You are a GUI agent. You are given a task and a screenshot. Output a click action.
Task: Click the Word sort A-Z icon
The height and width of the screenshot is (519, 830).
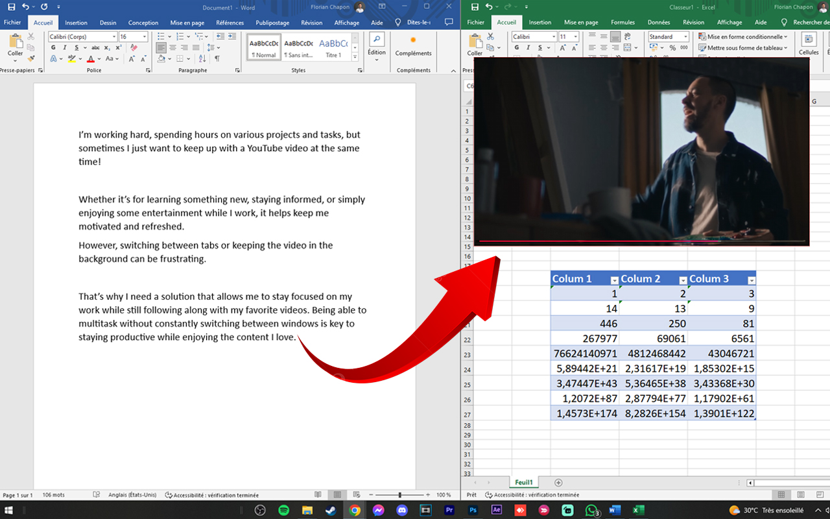click(x=204, y=59)
